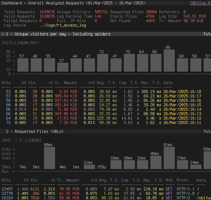Click the row dated '26/Mar/2025:16:12'

click(x=101, y=118)
